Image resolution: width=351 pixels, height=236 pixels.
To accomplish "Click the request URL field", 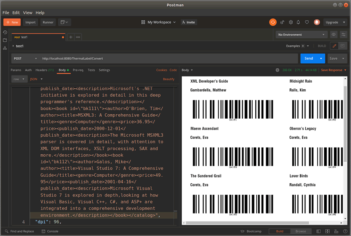I will coord(167,58).
